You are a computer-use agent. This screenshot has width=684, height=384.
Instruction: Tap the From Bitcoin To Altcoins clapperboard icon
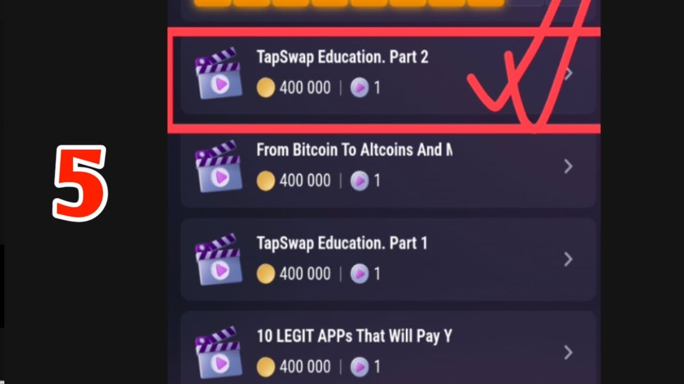coord(218,166)
